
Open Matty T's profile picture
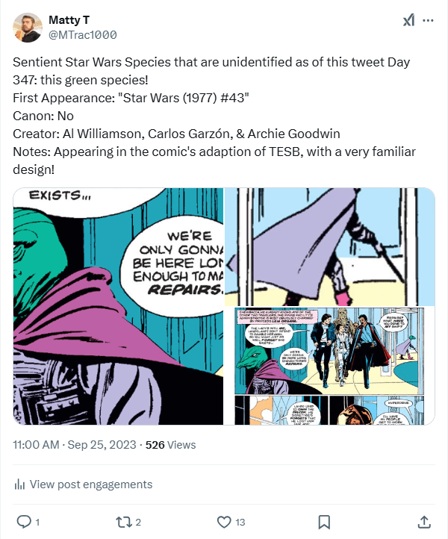(28, 27)
